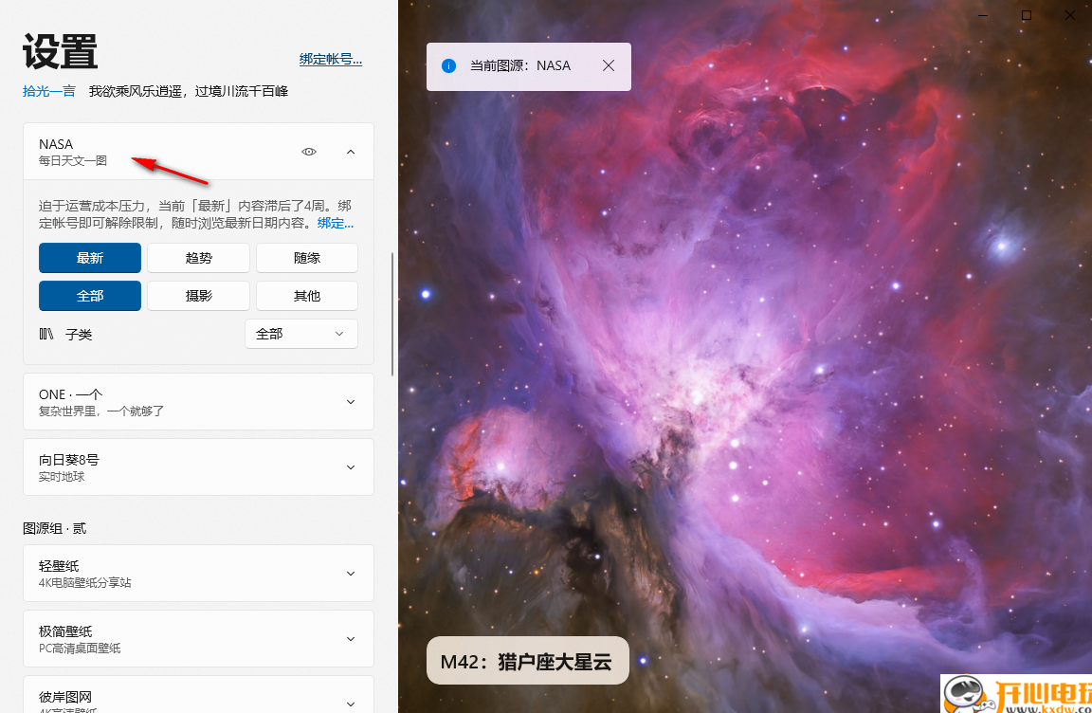Click the 迫于运营成本压力 notice text
Screen dimensions: 1092x713
click(195, 214)
